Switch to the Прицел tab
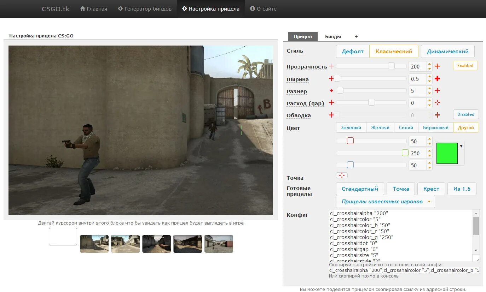 (303, 36)
